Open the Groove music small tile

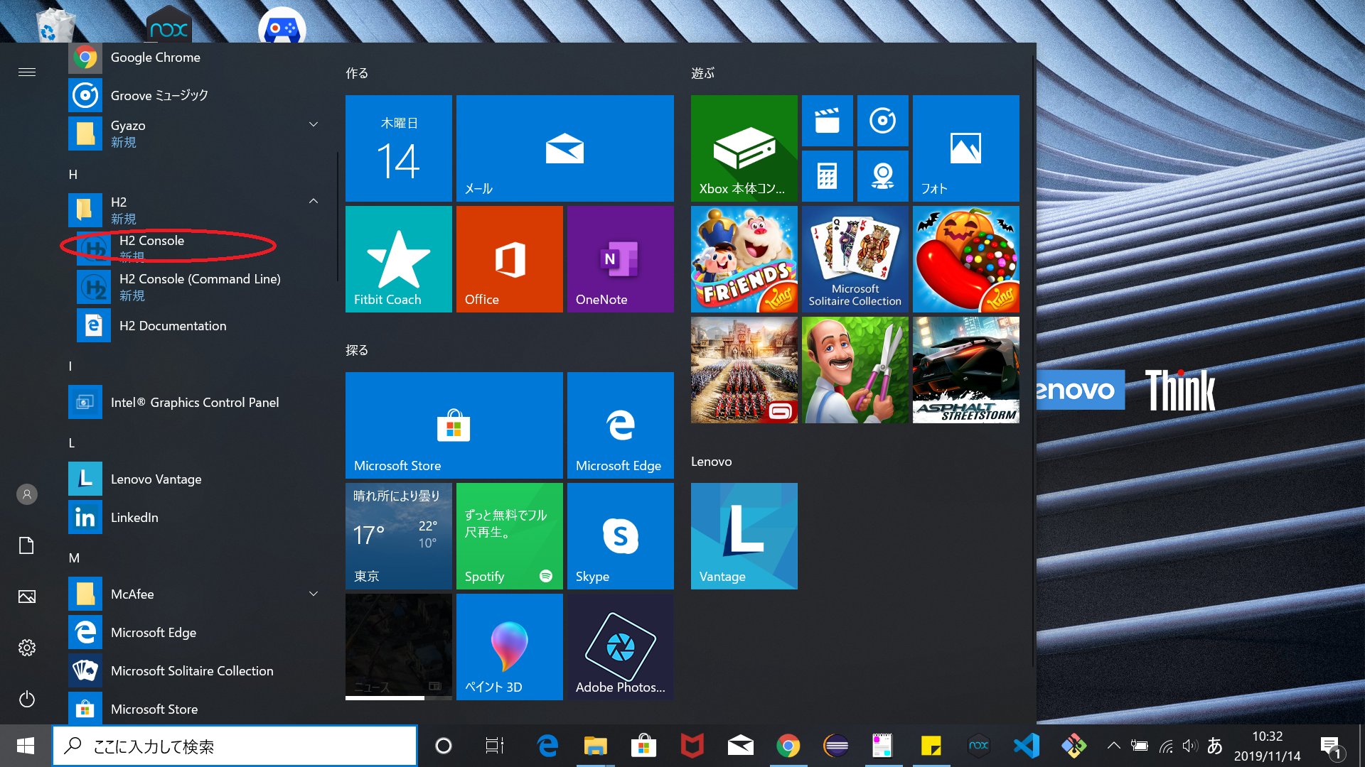click(x=883, y=121)
